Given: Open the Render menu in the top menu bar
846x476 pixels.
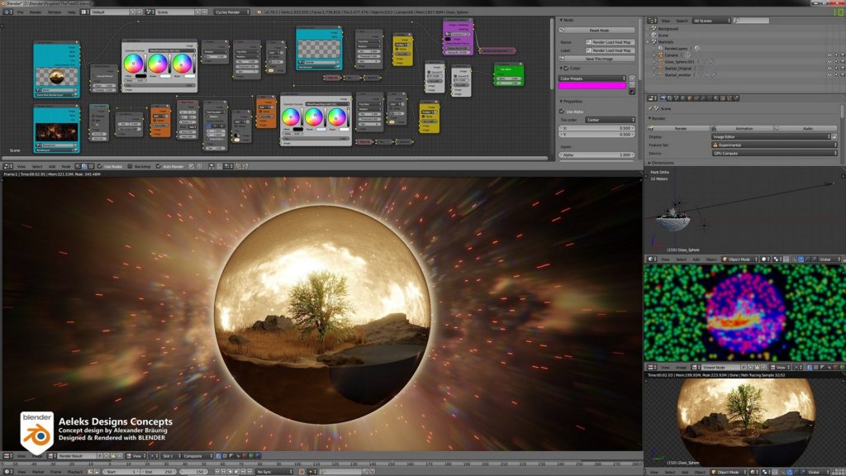Looking at the screenshot, I should 35,12.
